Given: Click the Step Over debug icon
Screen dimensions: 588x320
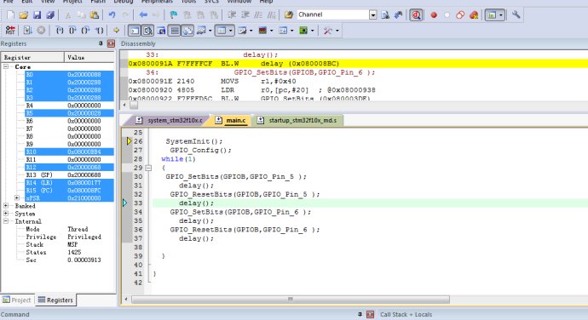Looking at the screenshot, I should tap(72, 31).
